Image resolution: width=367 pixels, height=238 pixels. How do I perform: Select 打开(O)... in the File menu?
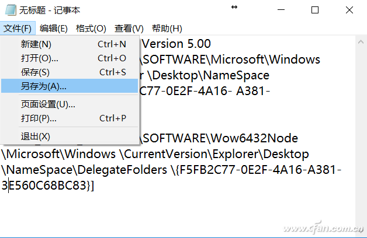(x=40, y=58)
